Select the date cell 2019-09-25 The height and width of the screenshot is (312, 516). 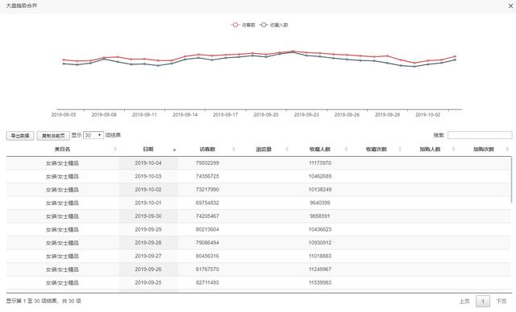[148, 282]
